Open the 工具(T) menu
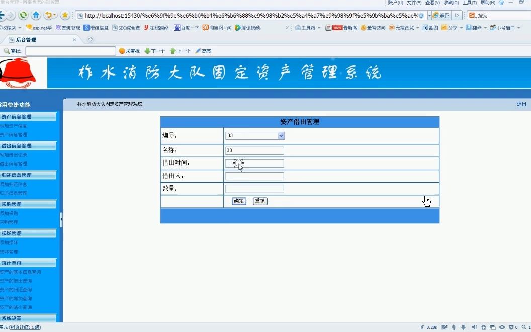This screenshot has width=531, height=332. (x=469, y=3)
